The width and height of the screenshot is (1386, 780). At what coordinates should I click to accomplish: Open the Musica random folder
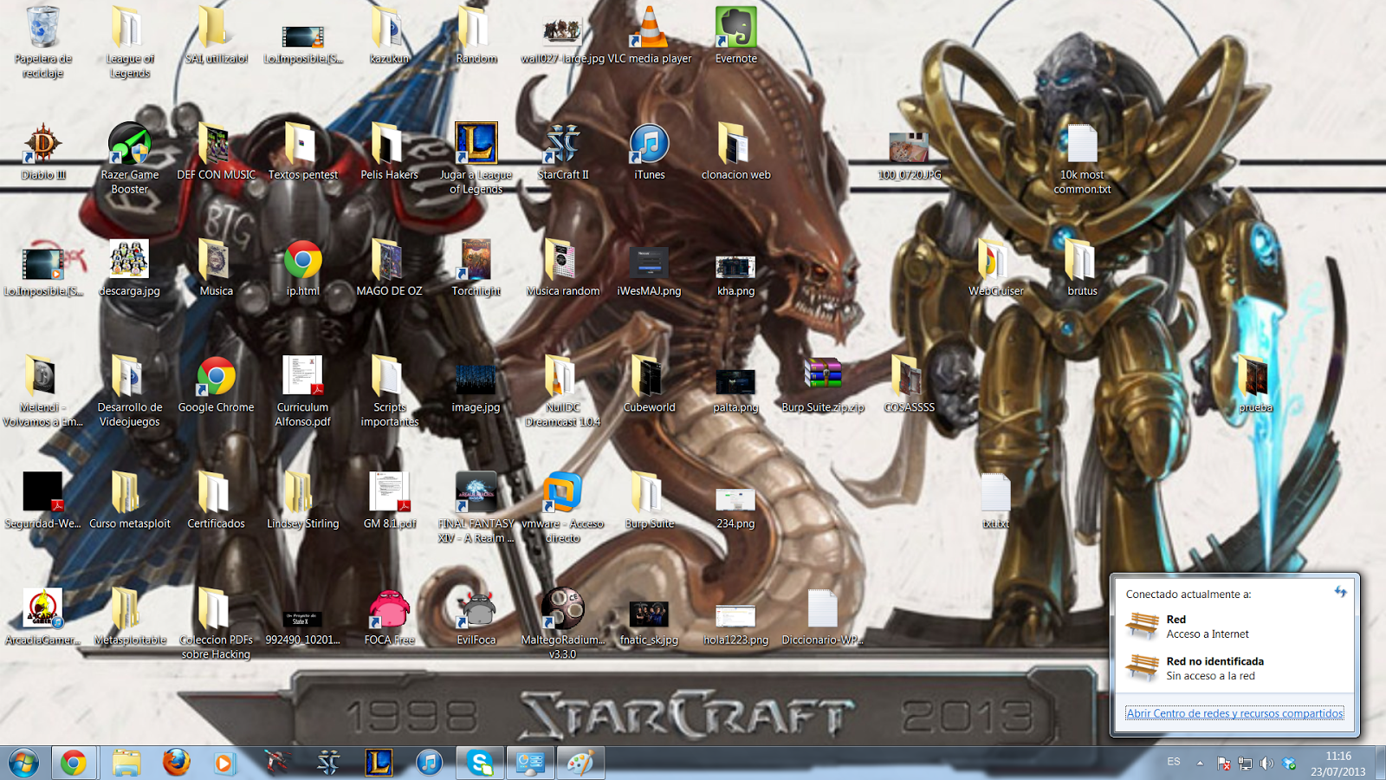(563, 268)
